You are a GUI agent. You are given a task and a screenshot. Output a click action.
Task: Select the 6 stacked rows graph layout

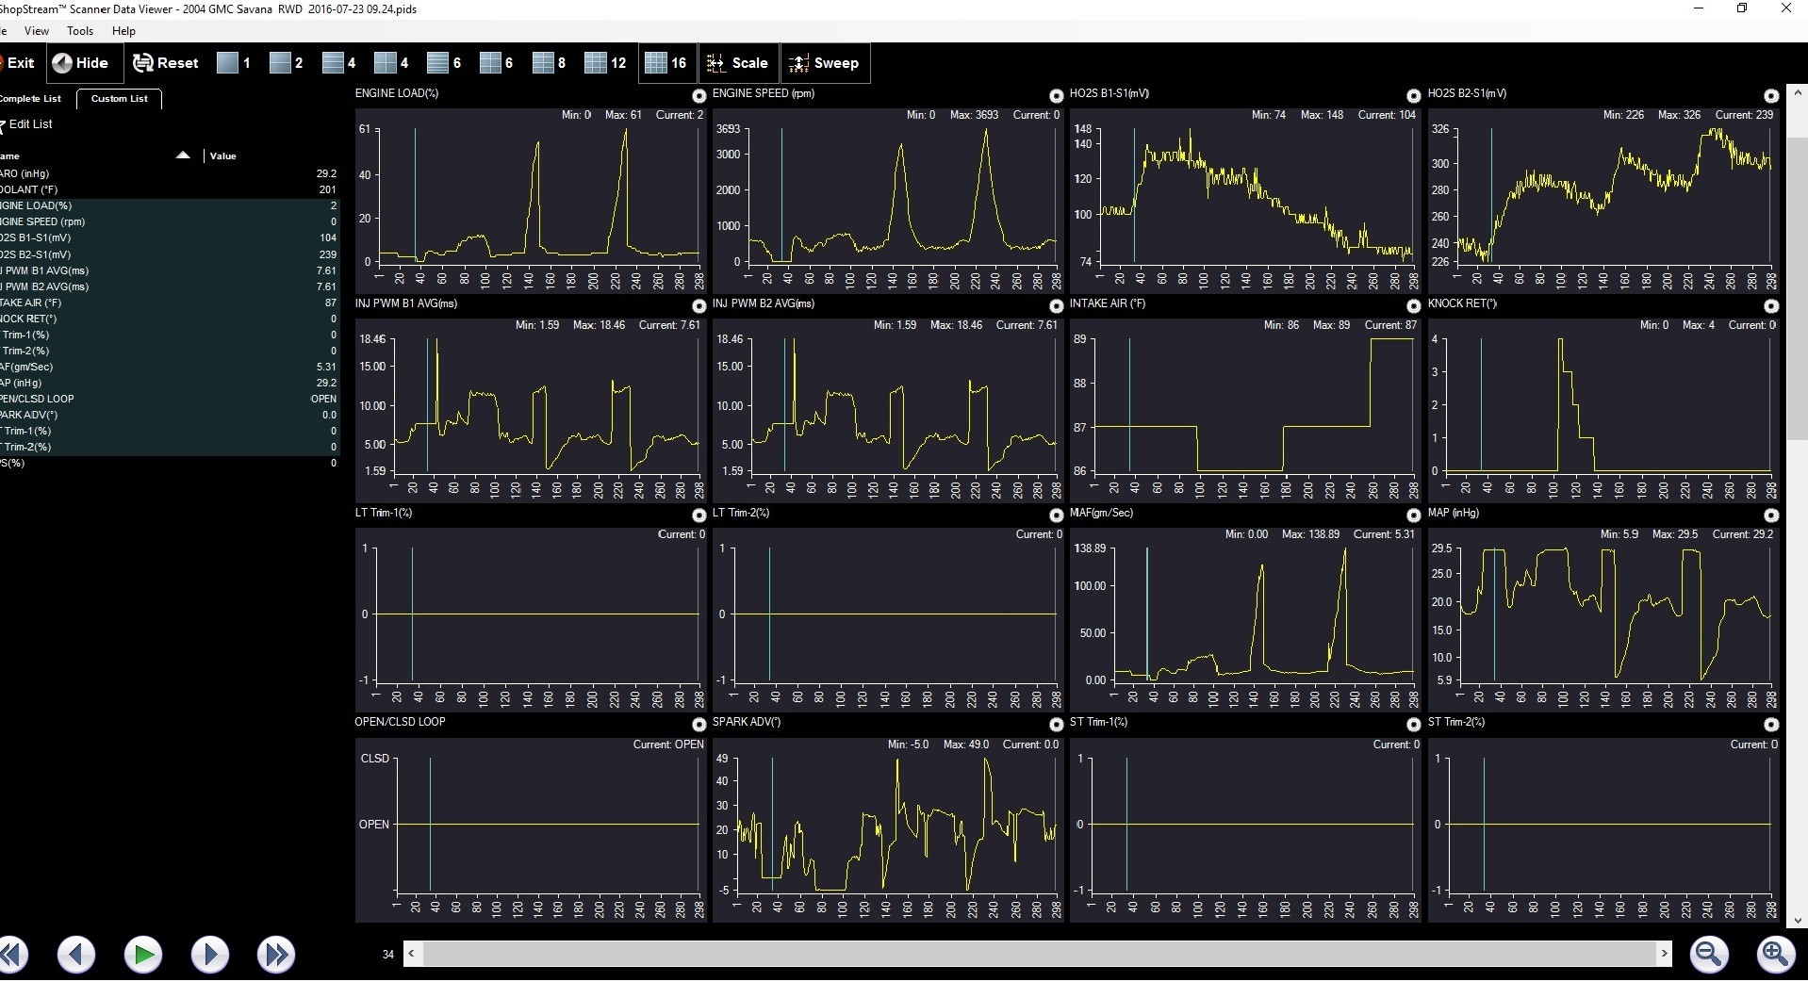(x=445, y=63)
